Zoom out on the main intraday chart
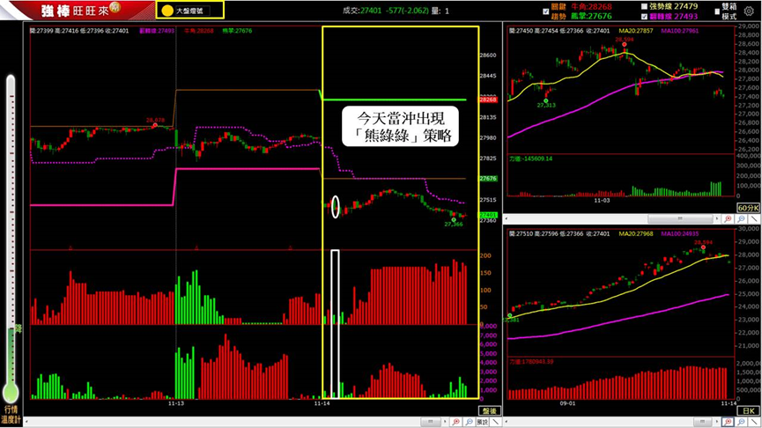This screenshot has width=762, height=428. 469,422
